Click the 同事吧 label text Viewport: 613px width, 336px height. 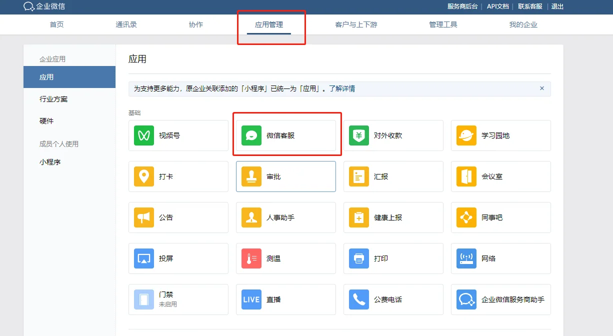click(492, 217)
